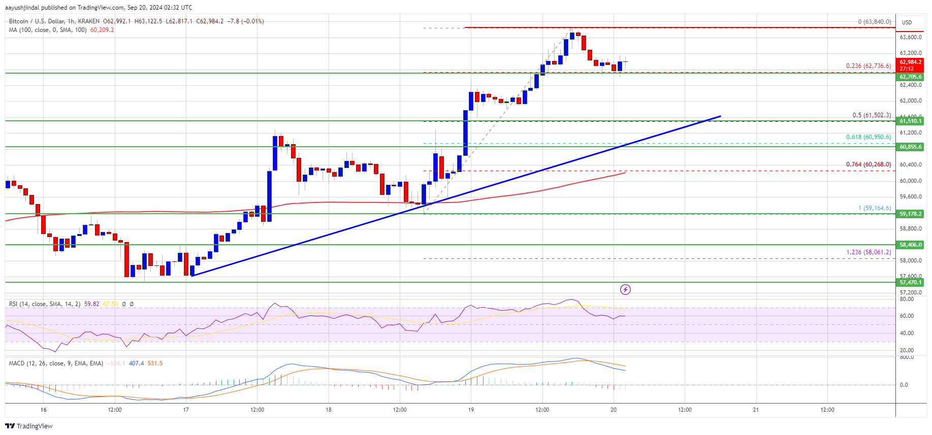Click the date label 19 on time axis

click(x=471, y=410)
